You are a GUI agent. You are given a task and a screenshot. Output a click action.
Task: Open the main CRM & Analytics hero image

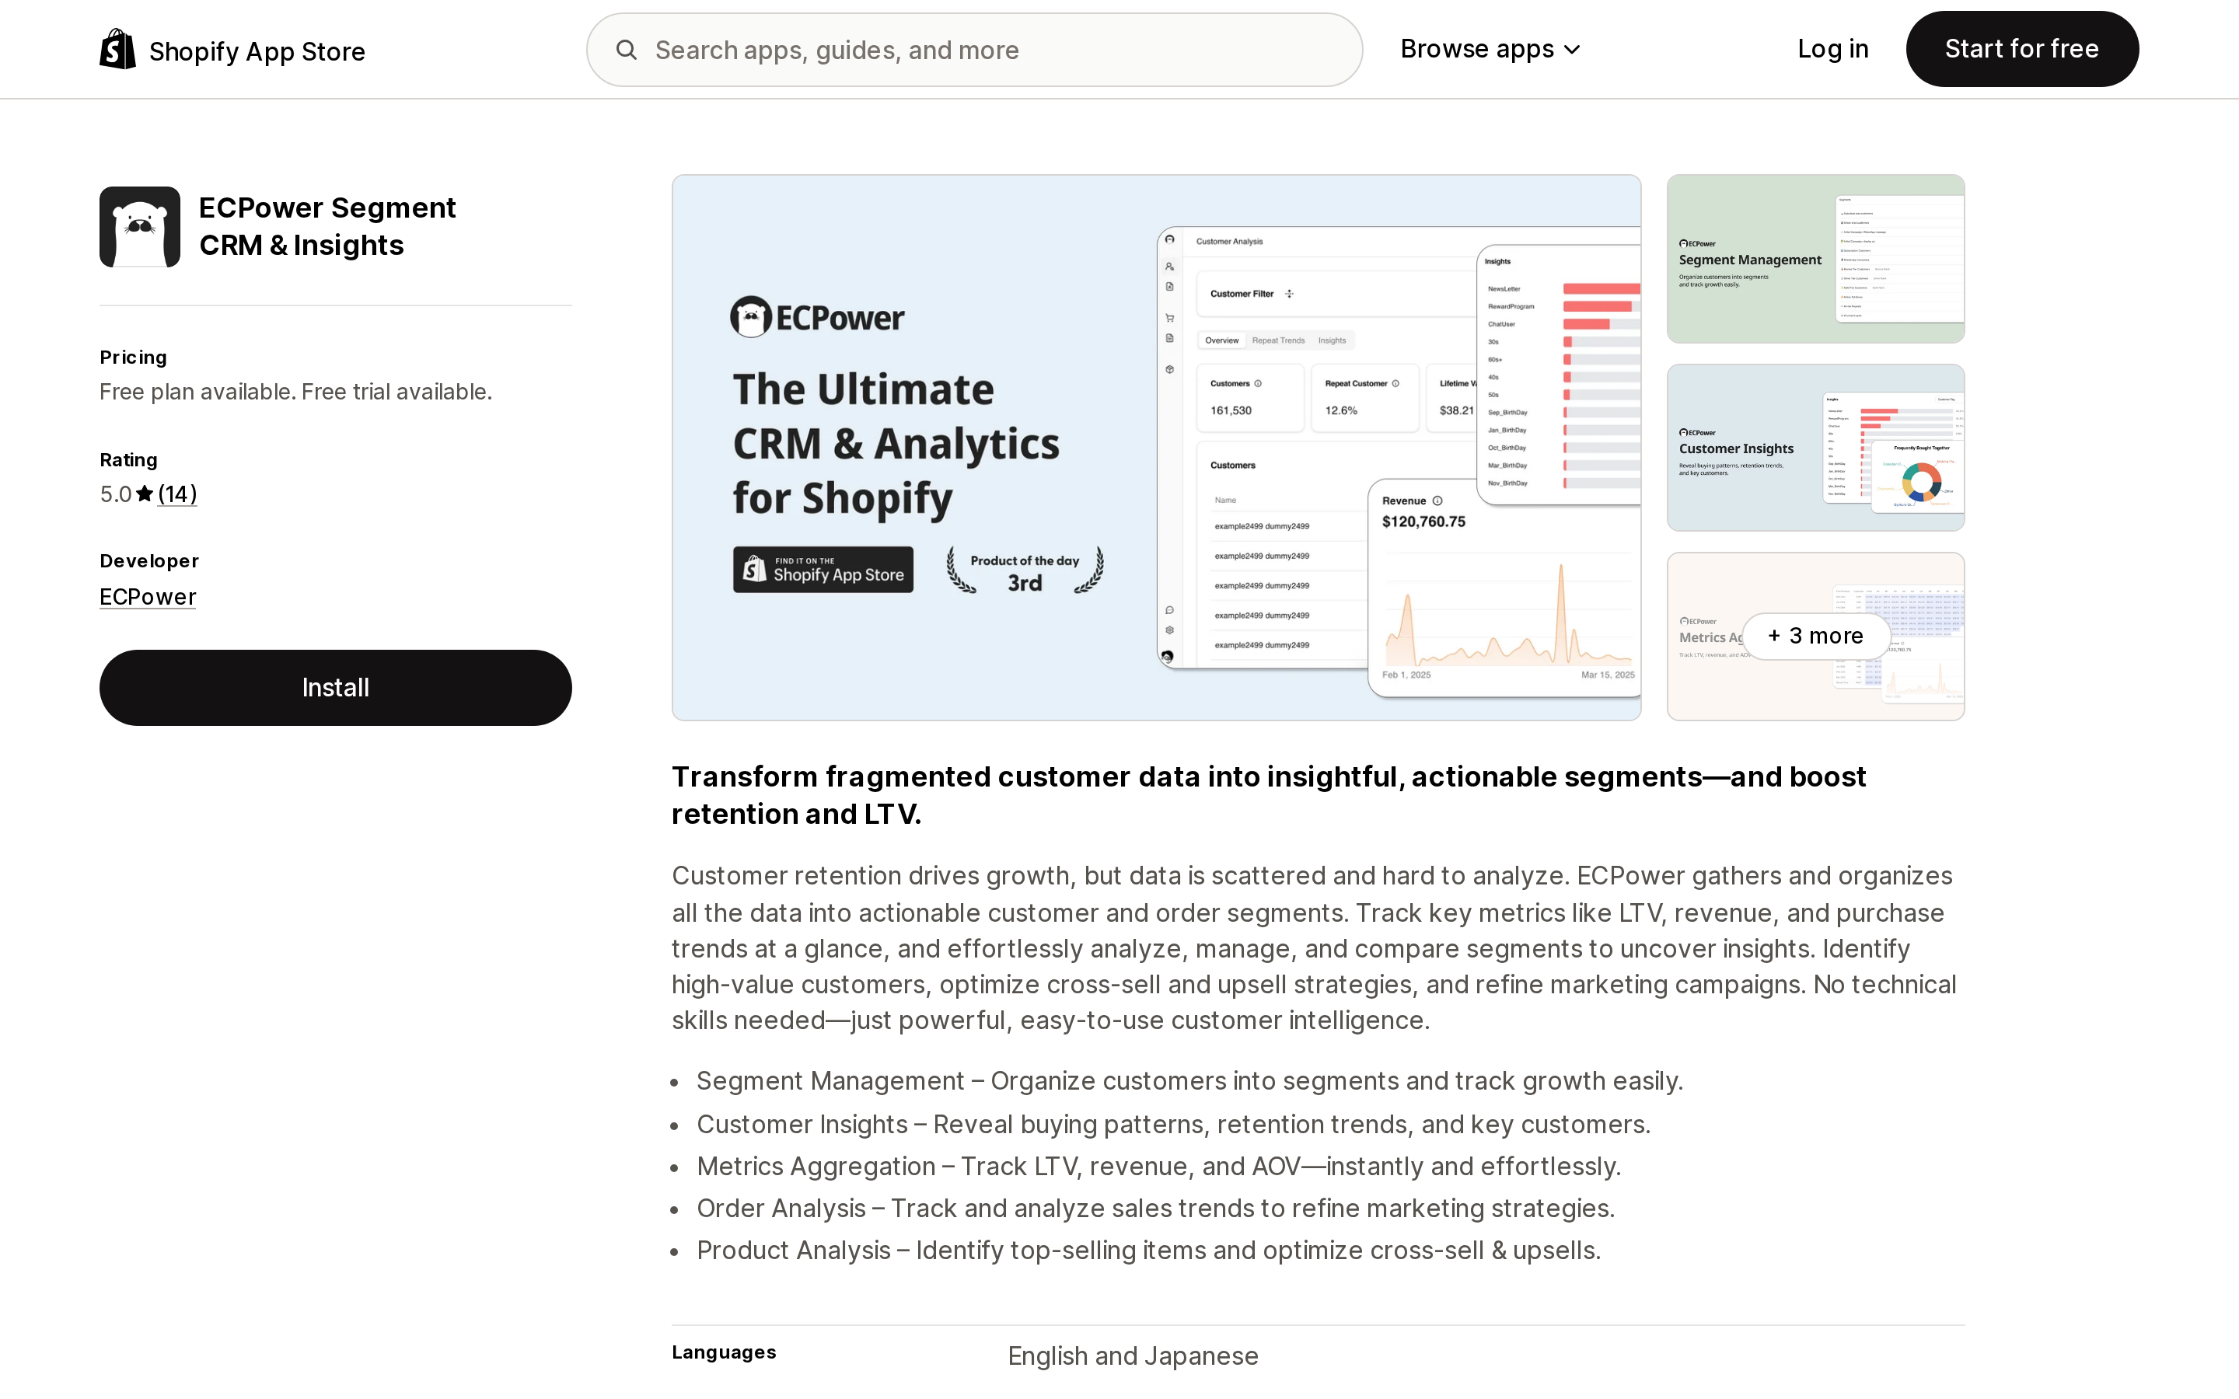1155,448
